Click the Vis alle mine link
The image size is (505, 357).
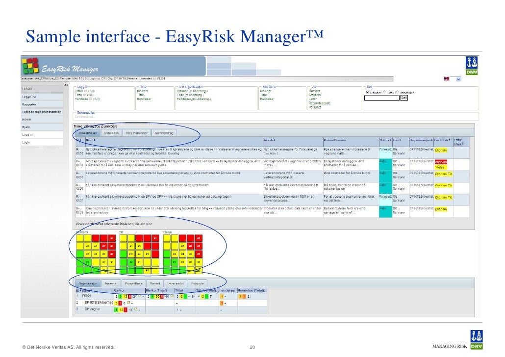143,224
